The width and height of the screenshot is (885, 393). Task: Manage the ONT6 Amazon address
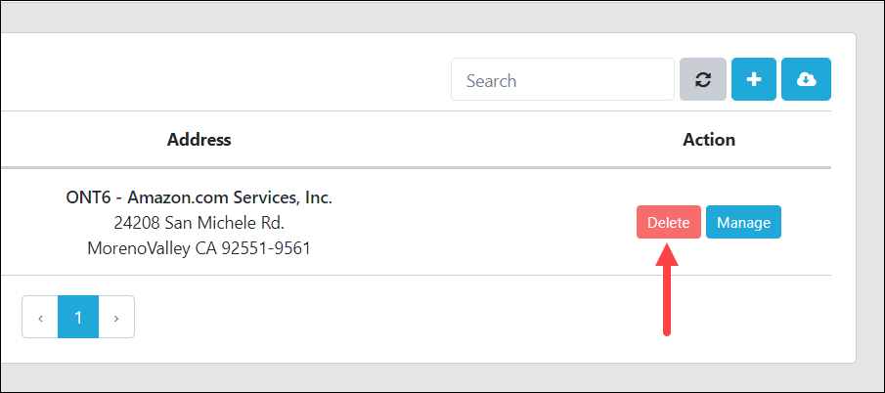pos(743,222)
